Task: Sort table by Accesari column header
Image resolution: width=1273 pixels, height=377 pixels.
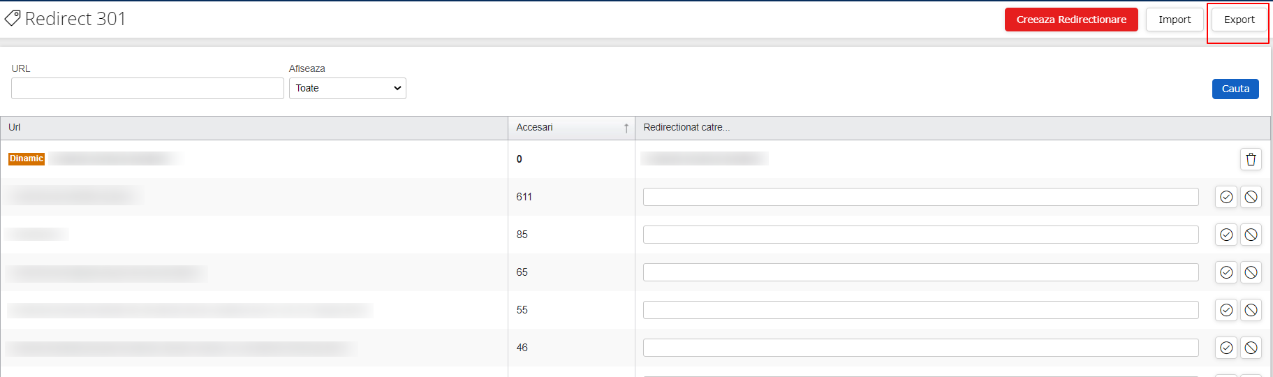Action: [x=534, y=127]
